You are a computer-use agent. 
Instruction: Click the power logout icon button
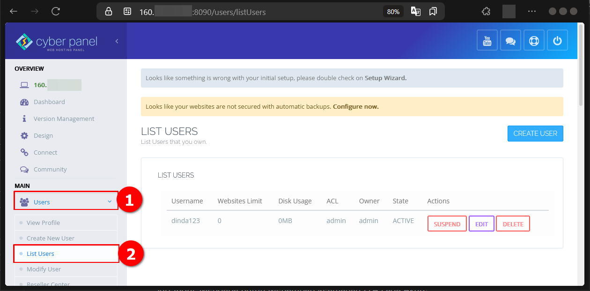click(557, 40)
